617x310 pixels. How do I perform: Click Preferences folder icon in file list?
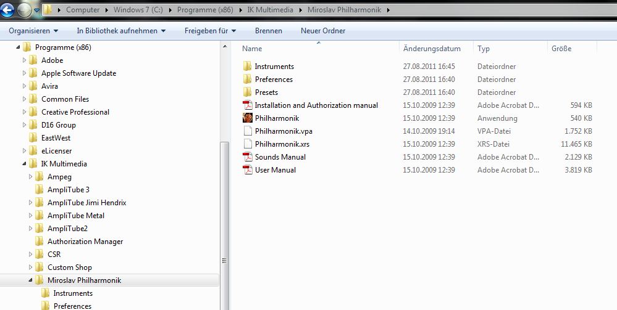click(x=247, y=79)
